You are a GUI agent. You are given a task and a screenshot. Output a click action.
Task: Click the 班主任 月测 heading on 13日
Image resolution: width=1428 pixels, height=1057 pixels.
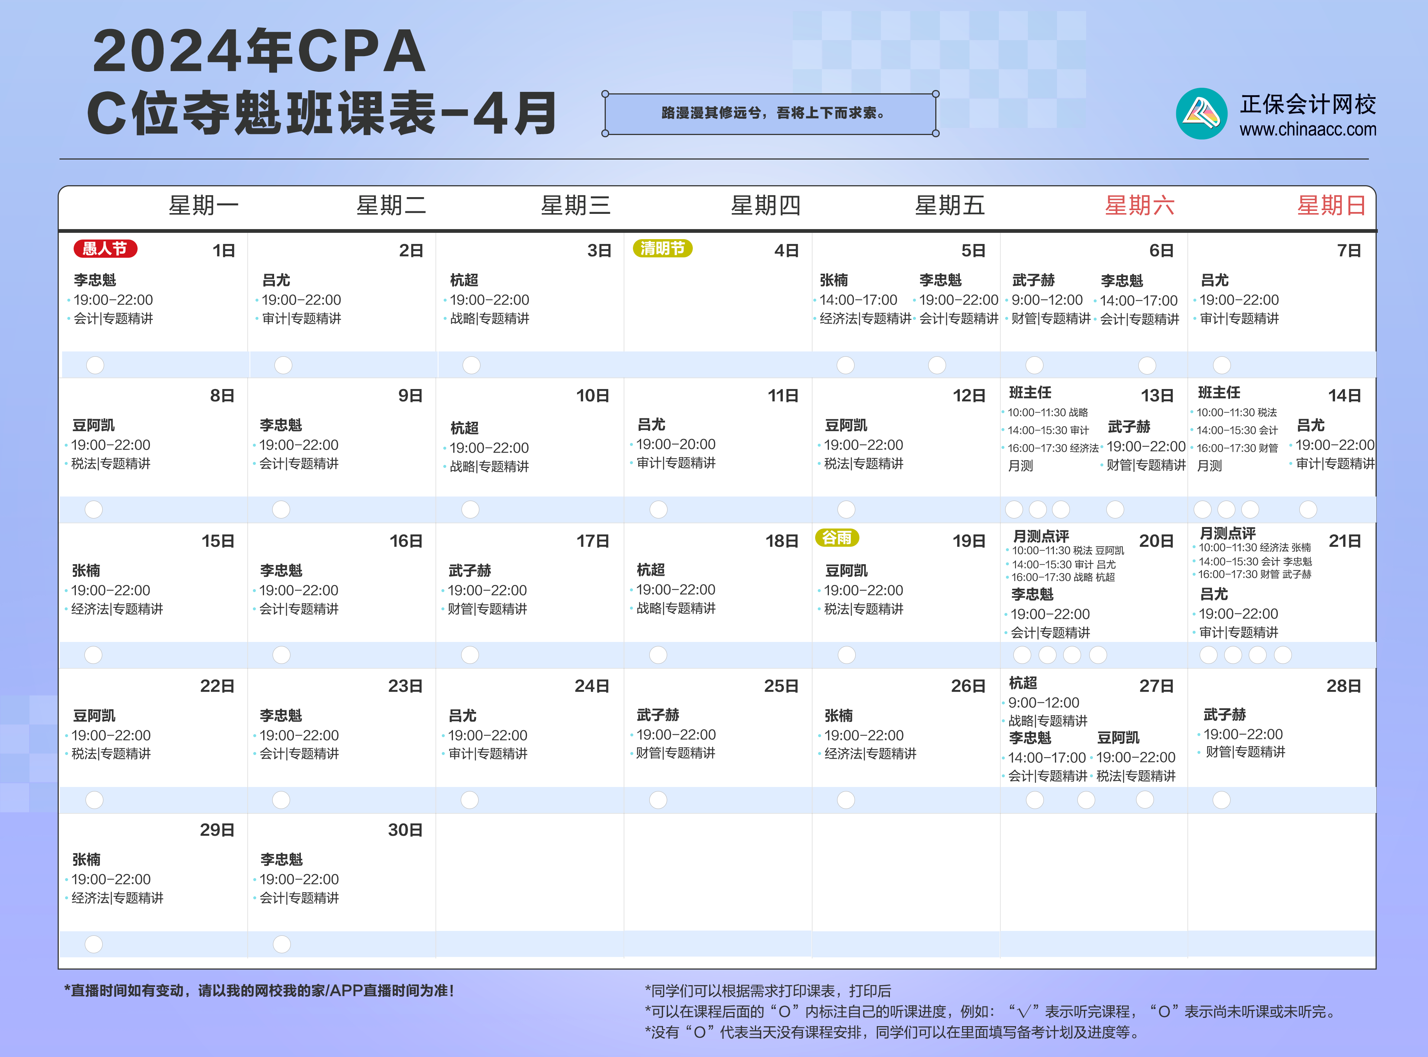tap(1029, 393)
